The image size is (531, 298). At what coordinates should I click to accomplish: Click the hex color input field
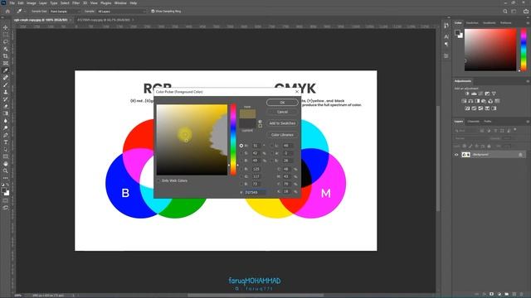255,192
